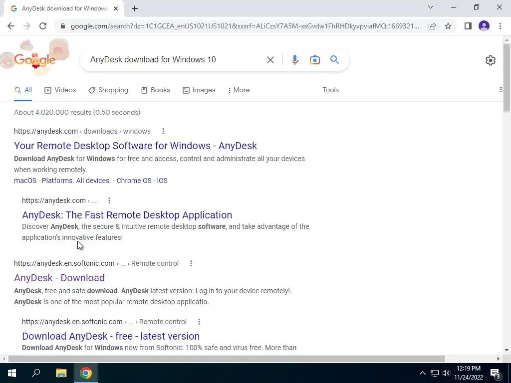Viewport: 511px width, 383px height.
Task: Submit search with magnifying glass icon
Action: pos(334,60)
